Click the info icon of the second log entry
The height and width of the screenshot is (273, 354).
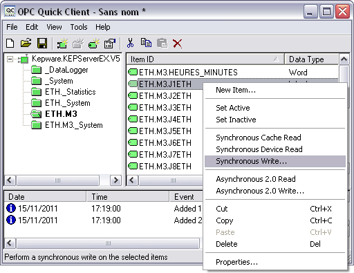coord(11,220)
